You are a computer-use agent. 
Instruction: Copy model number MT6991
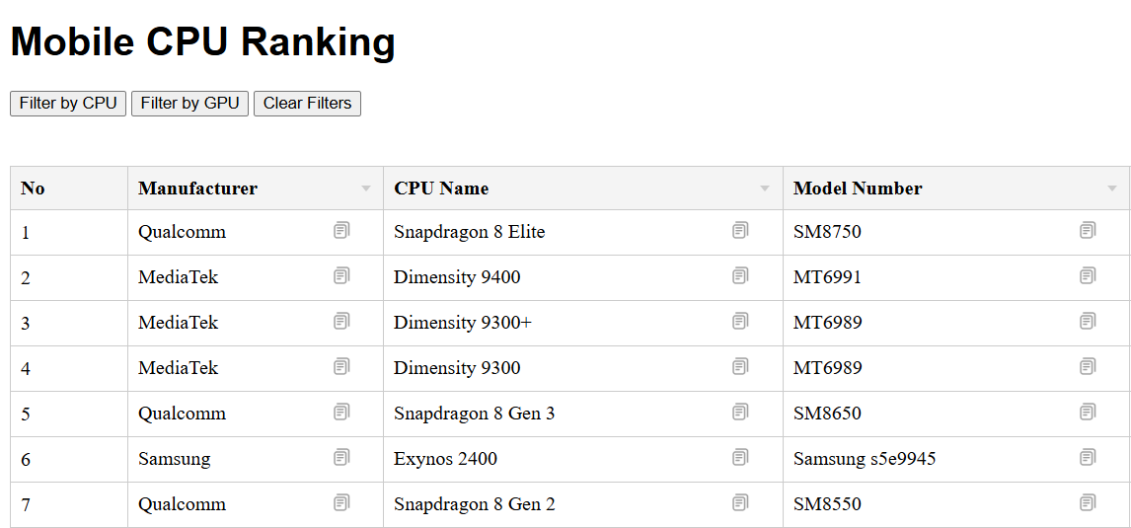point(1088,276)
